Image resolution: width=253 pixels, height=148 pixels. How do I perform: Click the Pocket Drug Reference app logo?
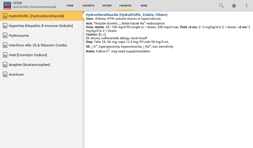(7, 6)
